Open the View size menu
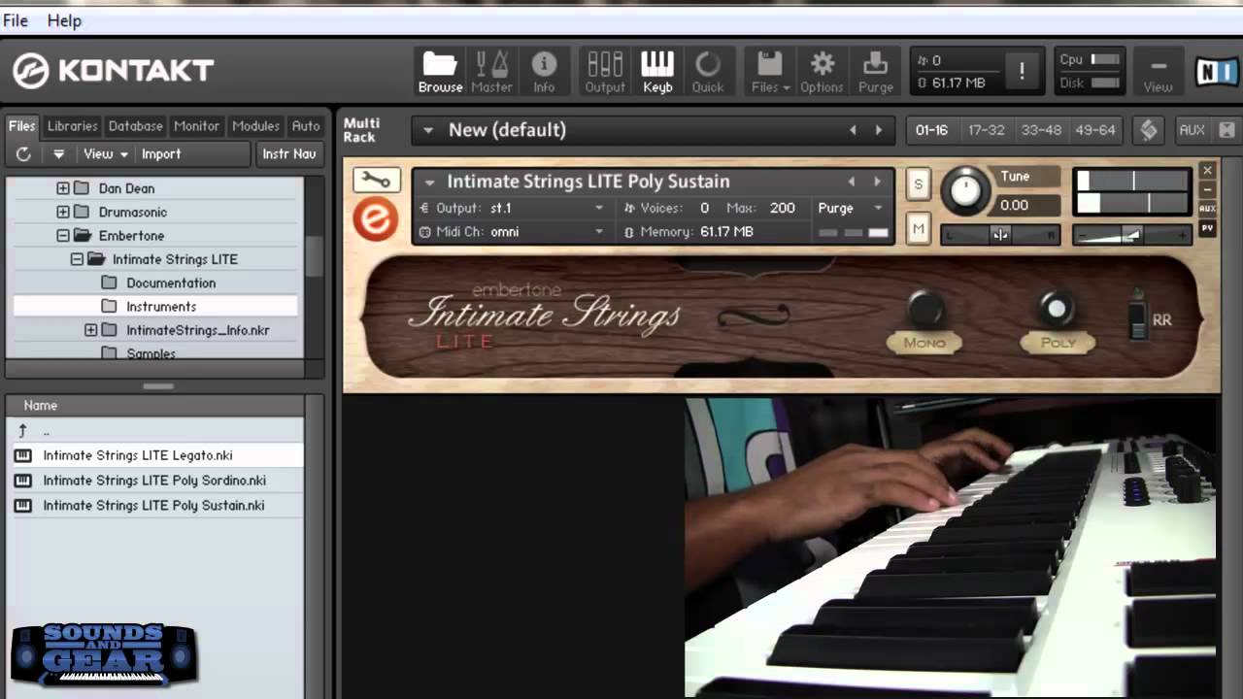This screenshot has width=1243, height=699. (1158, 73)
